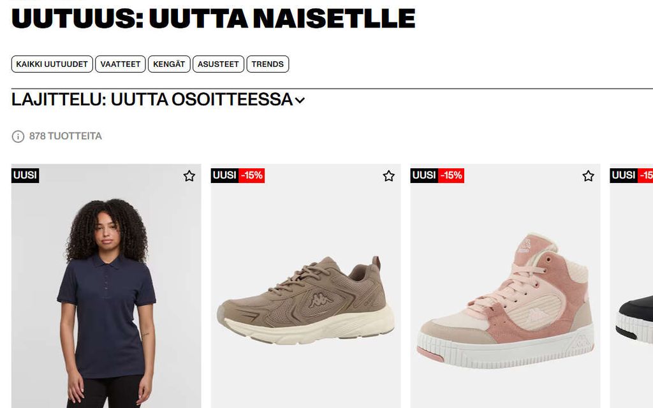Click the UUSI badge on the polo shirt

pyautogui.click(x=25, y=175)
